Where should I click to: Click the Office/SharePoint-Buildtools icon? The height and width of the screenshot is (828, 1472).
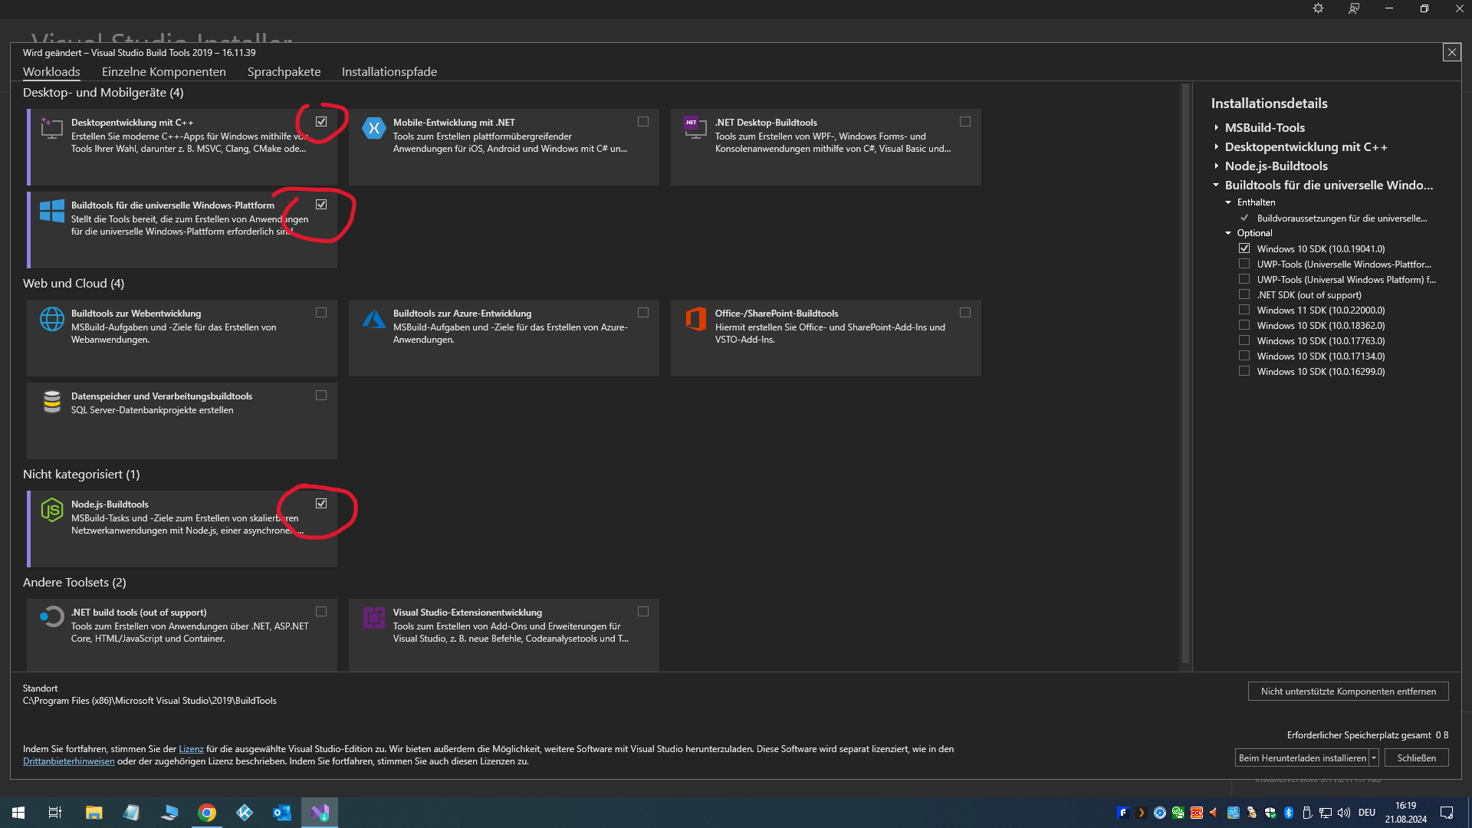pyautogui.click(x=695, y=319)
